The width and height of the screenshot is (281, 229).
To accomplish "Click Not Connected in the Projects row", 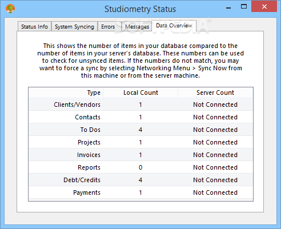I will click(x=215, y=142).
